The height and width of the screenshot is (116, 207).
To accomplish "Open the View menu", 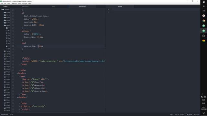I will (x=9, y=4).
